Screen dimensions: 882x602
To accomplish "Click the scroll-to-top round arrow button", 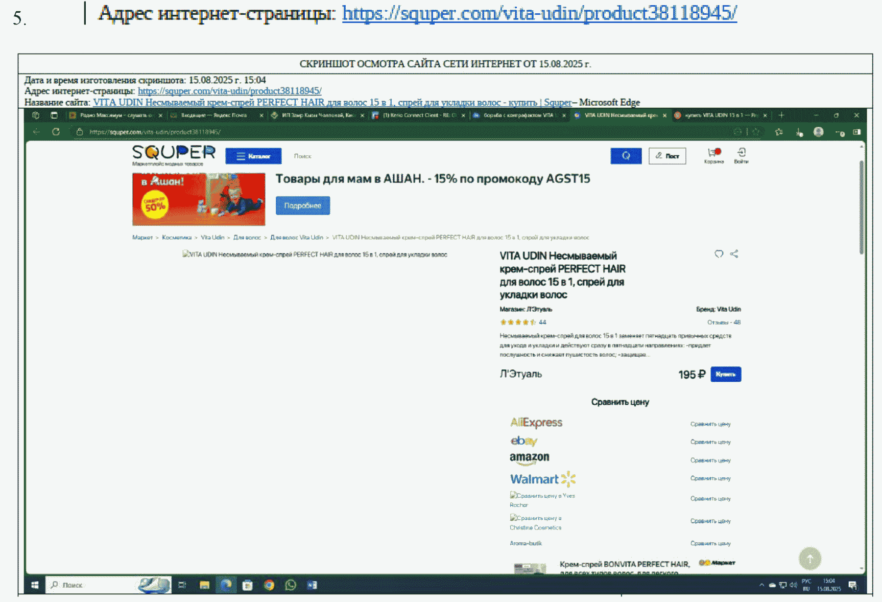I will click(810, 559).
